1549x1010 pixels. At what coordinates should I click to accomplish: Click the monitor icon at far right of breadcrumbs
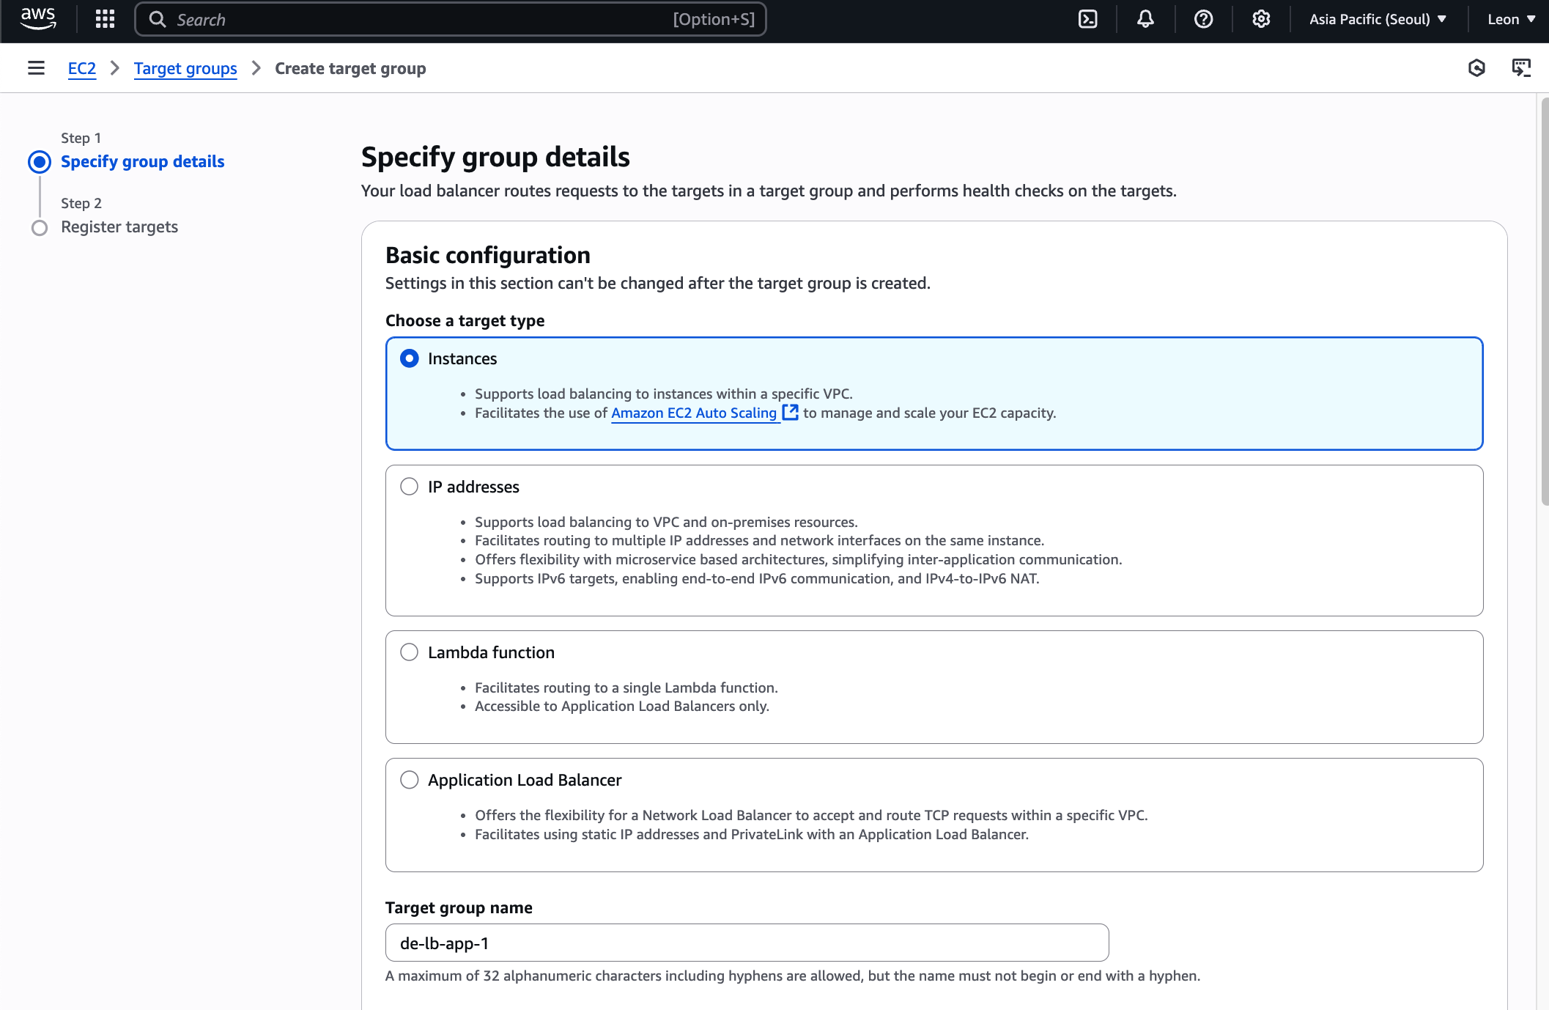(x=1521, y=68)
